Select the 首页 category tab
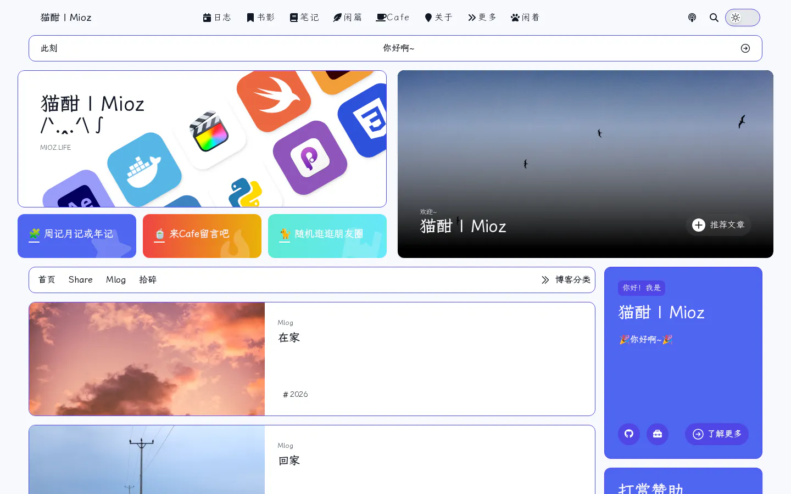Screen dimensions: 791x494 tap(47, 280)
